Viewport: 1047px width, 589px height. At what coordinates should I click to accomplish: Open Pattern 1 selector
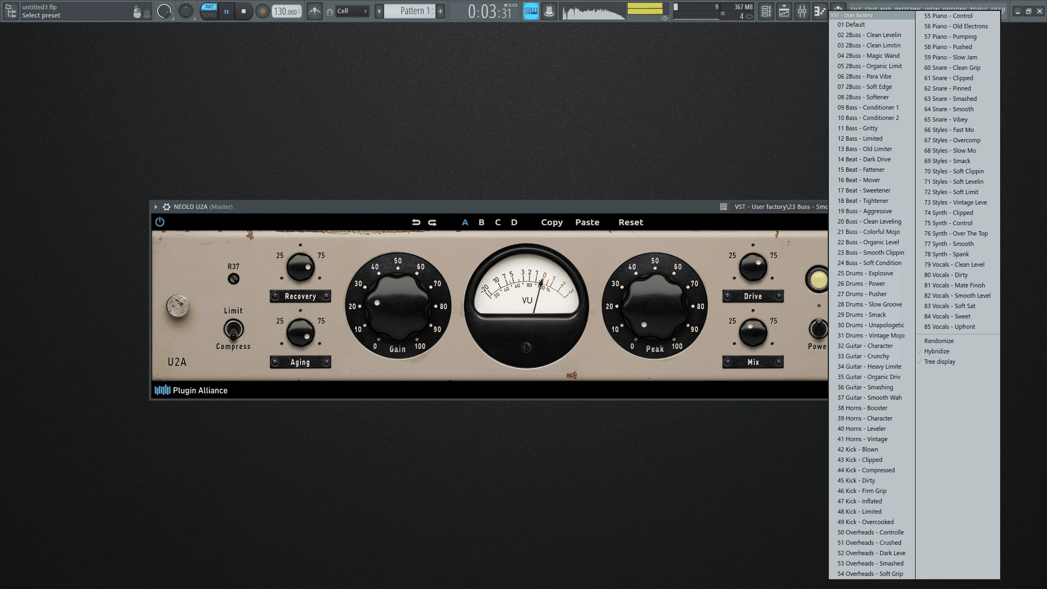point(410,11)
